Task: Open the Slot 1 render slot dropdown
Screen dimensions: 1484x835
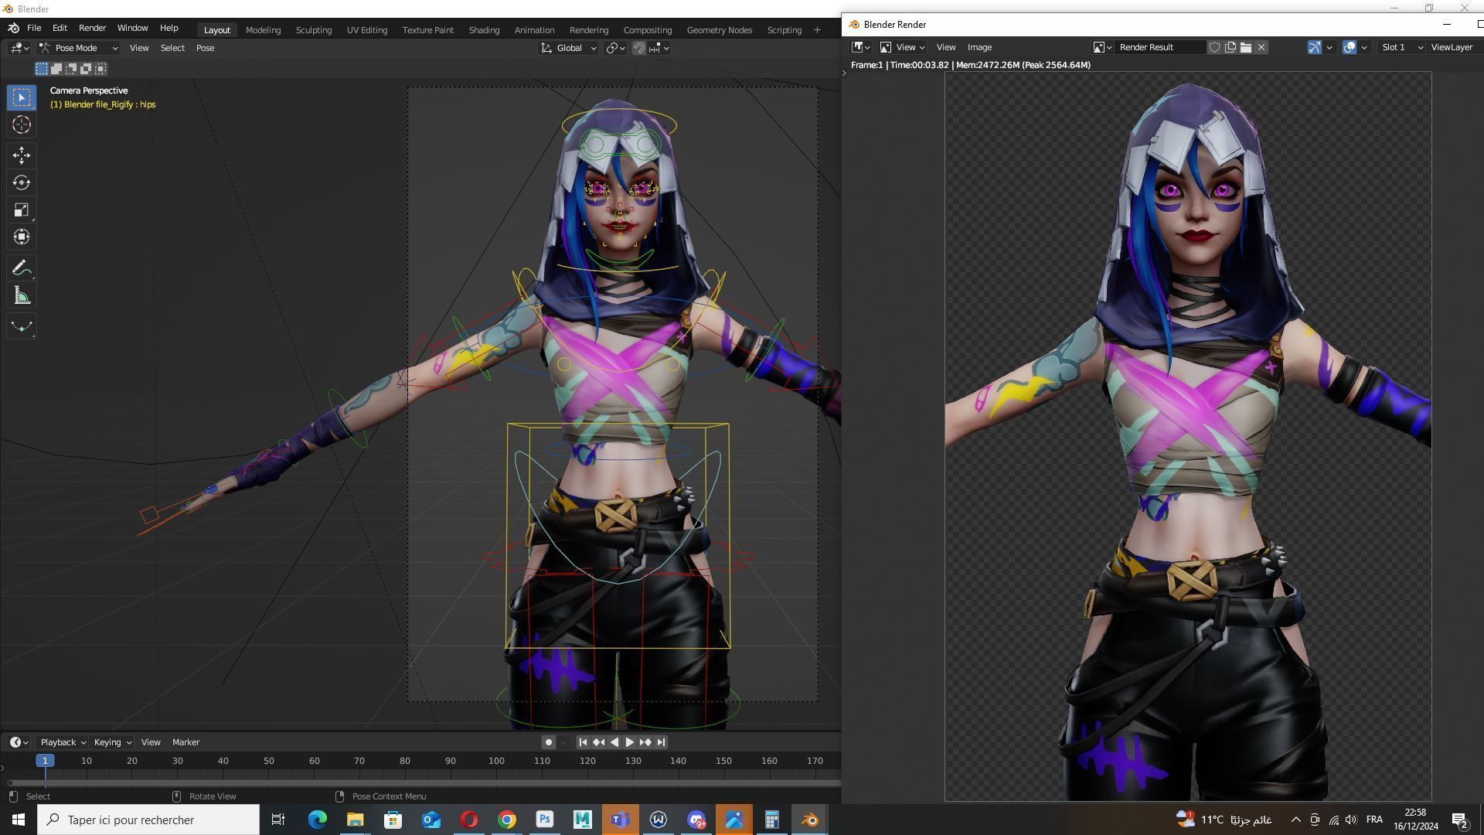Action: [1402, 47]
